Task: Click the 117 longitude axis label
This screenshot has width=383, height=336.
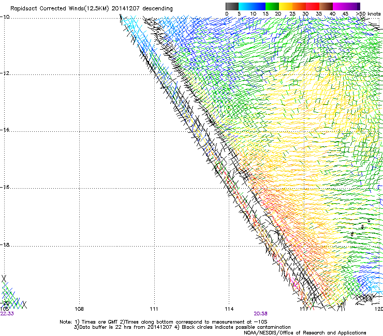Action: click(304, 309)
